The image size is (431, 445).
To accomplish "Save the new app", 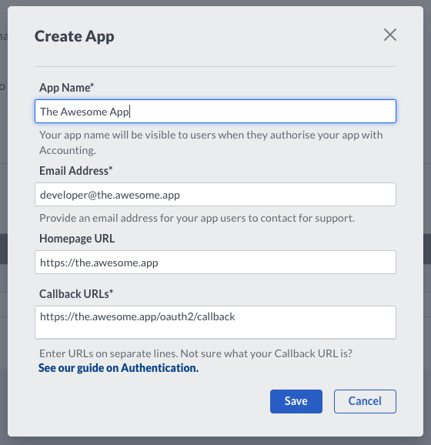I will [296, 401].
